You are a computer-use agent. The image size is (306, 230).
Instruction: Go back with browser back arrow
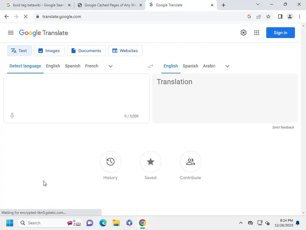7,17
